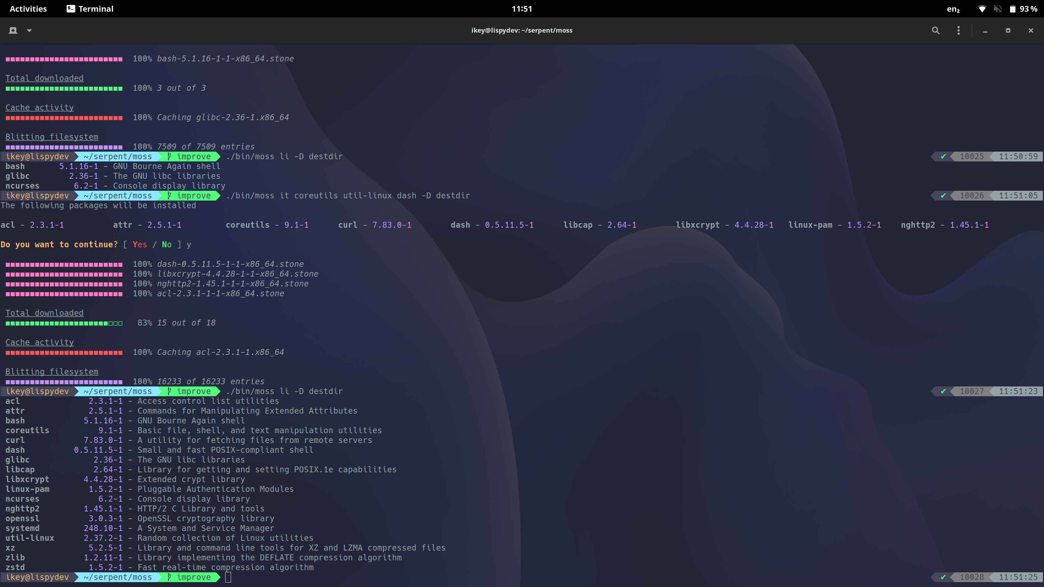This screenshot has height=587, width=1044.
Task: Select Yes in the continue prompt
Action: [140, 245]
